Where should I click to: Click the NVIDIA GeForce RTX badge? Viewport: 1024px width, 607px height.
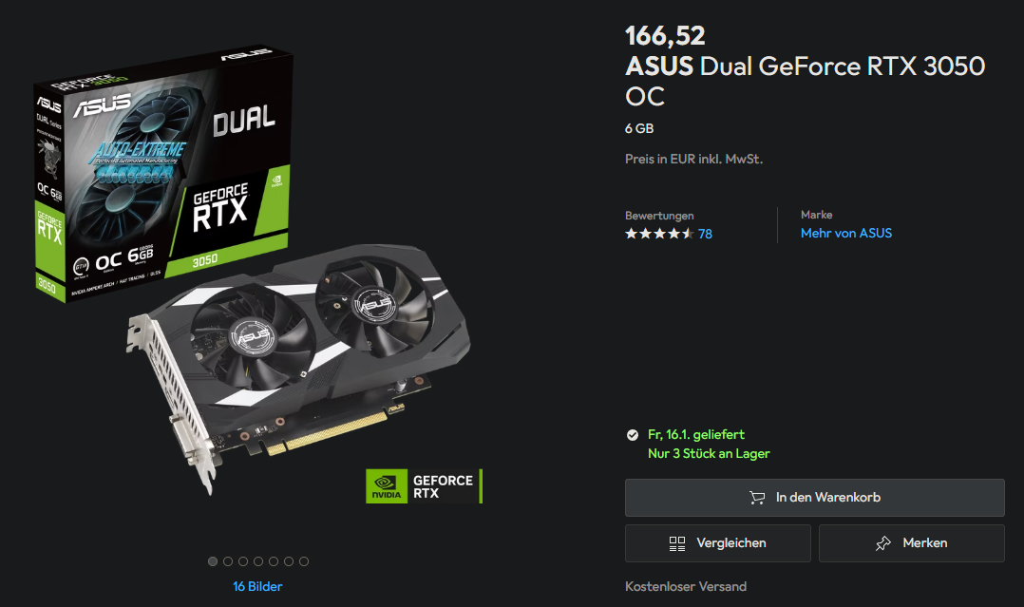coord(424,486)
